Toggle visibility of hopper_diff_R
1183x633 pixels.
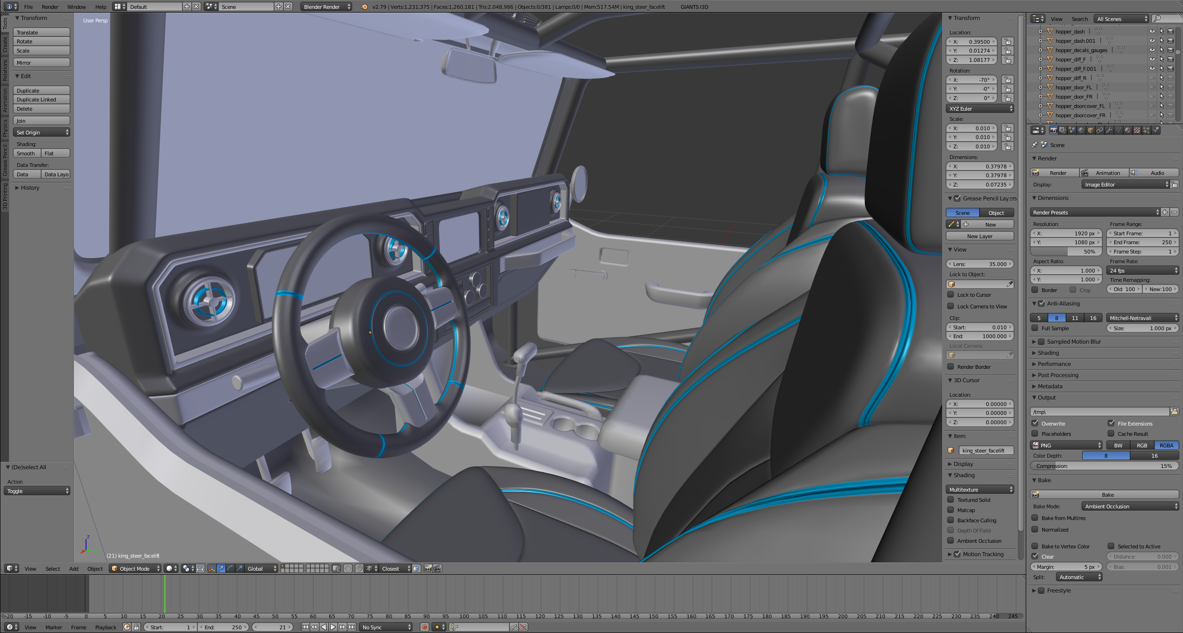1152,78
